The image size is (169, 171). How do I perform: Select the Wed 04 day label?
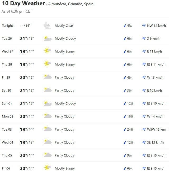[x=7, y=142]
